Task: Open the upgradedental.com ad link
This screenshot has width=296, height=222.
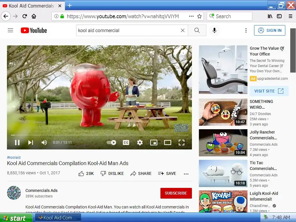Action: coord(272,79)
